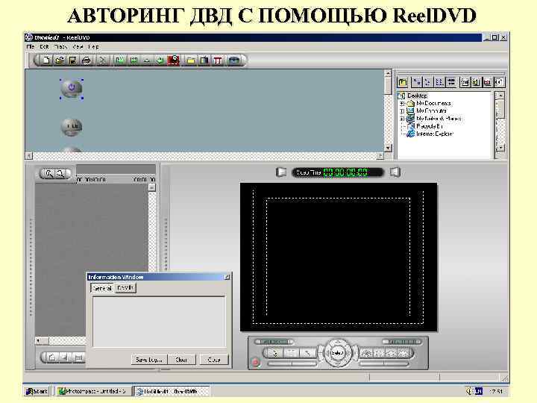Switch the explorer panel to large icons view
The height and width of the screenshot is (403, 537).
(x=416, y=82)
